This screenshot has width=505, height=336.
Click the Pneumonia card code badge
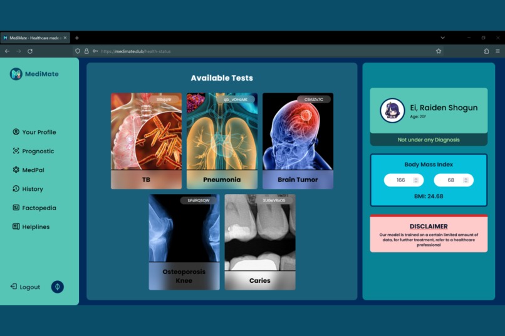pyautogui.click(x=236, y=99)
